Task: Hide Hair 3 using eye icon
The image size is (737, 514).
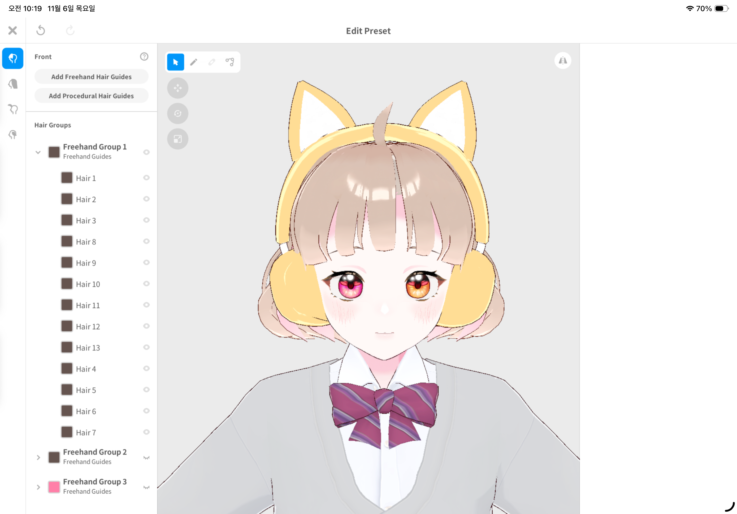Action: tap(146, 220)
